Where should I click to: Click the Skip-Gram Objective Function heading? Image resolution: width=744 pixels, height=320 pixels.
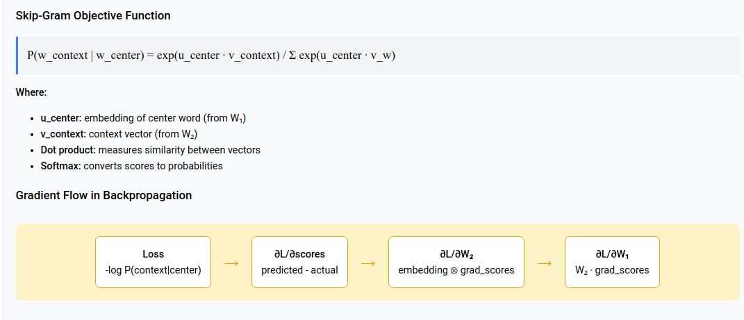(93, 16)
